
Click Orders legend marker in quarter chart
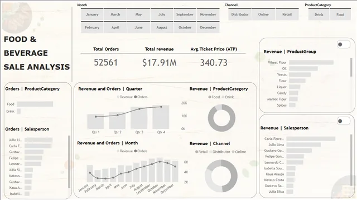pyautogui.click(x=136, y=97)
